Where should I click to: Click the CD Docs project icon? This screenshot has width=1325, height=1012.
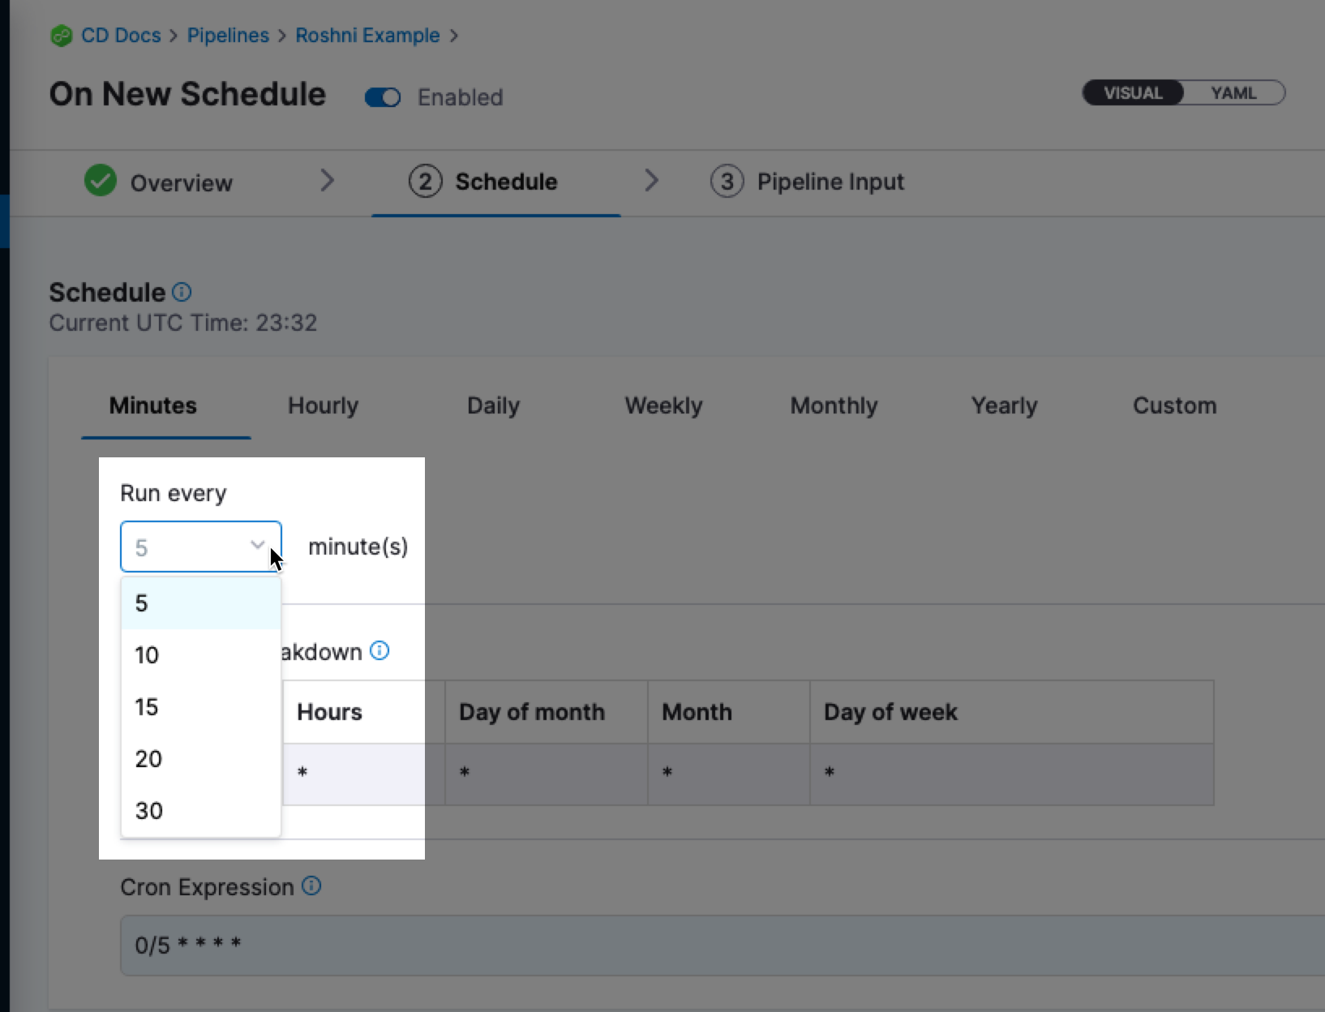coord(61,36)
